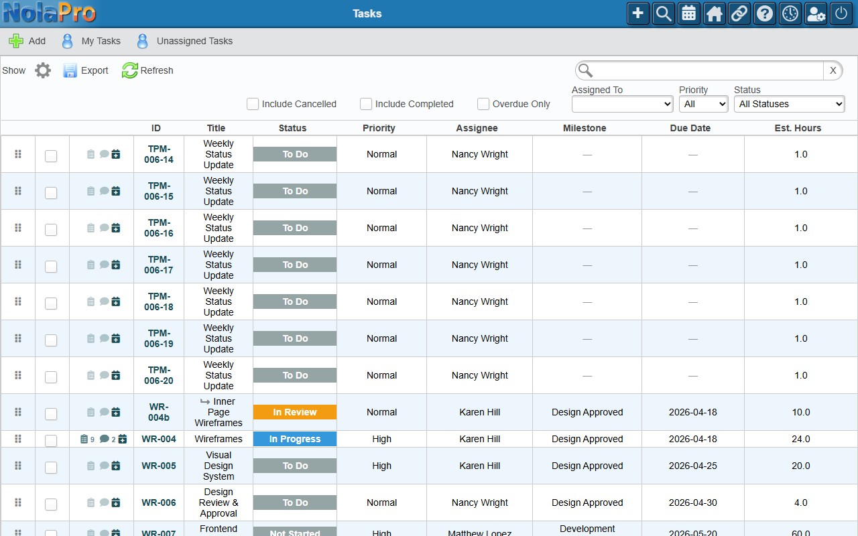This screenshot has width=858, height=536.
Task: Go to home via the house icon
Action: pyautogui.click(x=715, y=13)
